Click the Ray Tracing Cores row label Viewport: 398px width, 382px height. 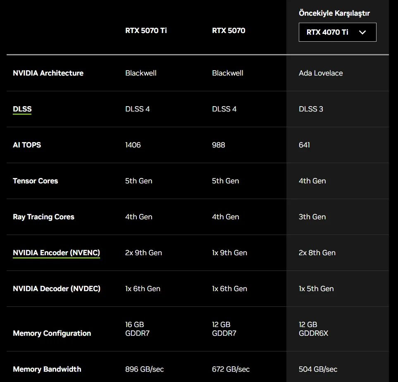43,217
